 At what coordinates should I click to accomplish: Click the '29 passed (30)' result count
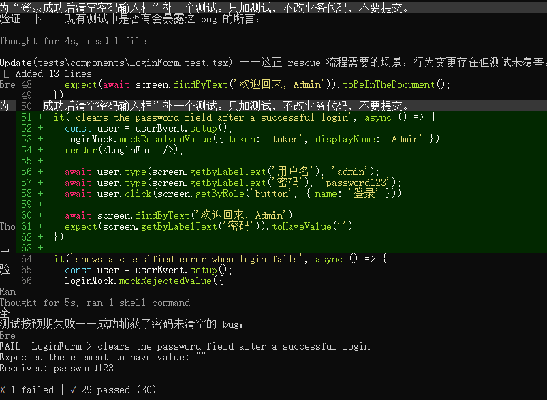(113, 390)
